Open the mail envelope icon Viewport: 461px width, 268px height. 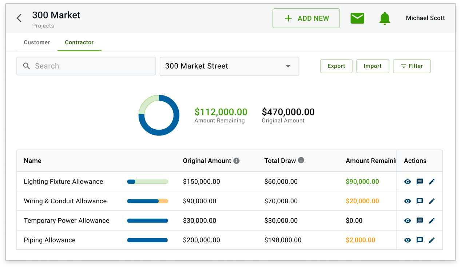357,18
